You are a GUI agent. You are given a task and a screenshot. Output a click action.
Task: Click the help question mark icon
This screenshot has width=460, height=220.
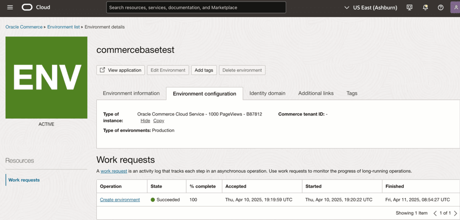[x=441, y=7]
